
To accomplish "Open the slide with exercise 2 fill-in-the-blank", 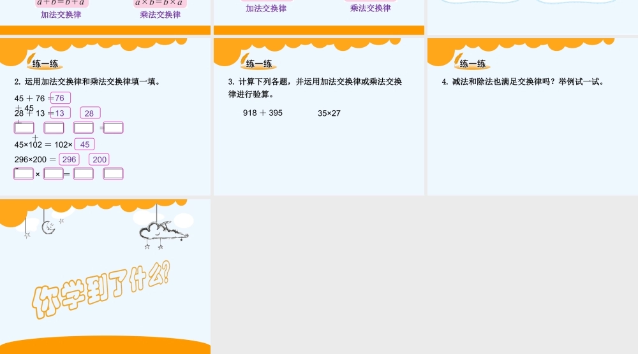I will [x=105, y=117].
